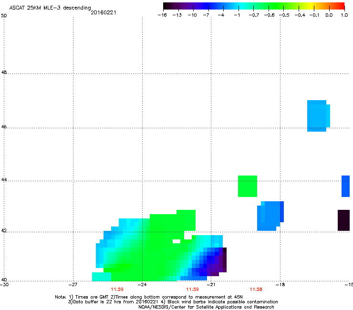
Task: Click the isolated green square near 44N
Action: click(248, 186)
